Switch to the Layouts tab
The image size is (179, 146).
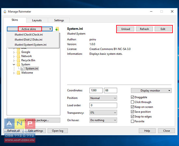37,20
